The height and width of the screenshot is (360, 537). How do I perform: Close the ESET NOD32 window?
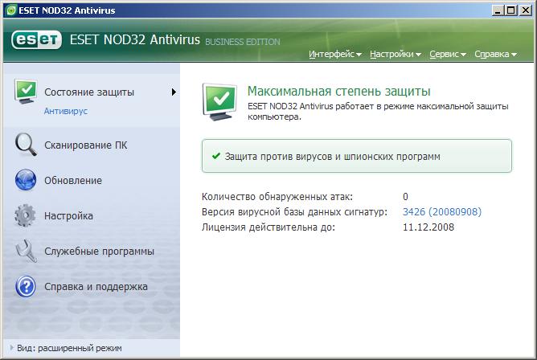point(526,10)
